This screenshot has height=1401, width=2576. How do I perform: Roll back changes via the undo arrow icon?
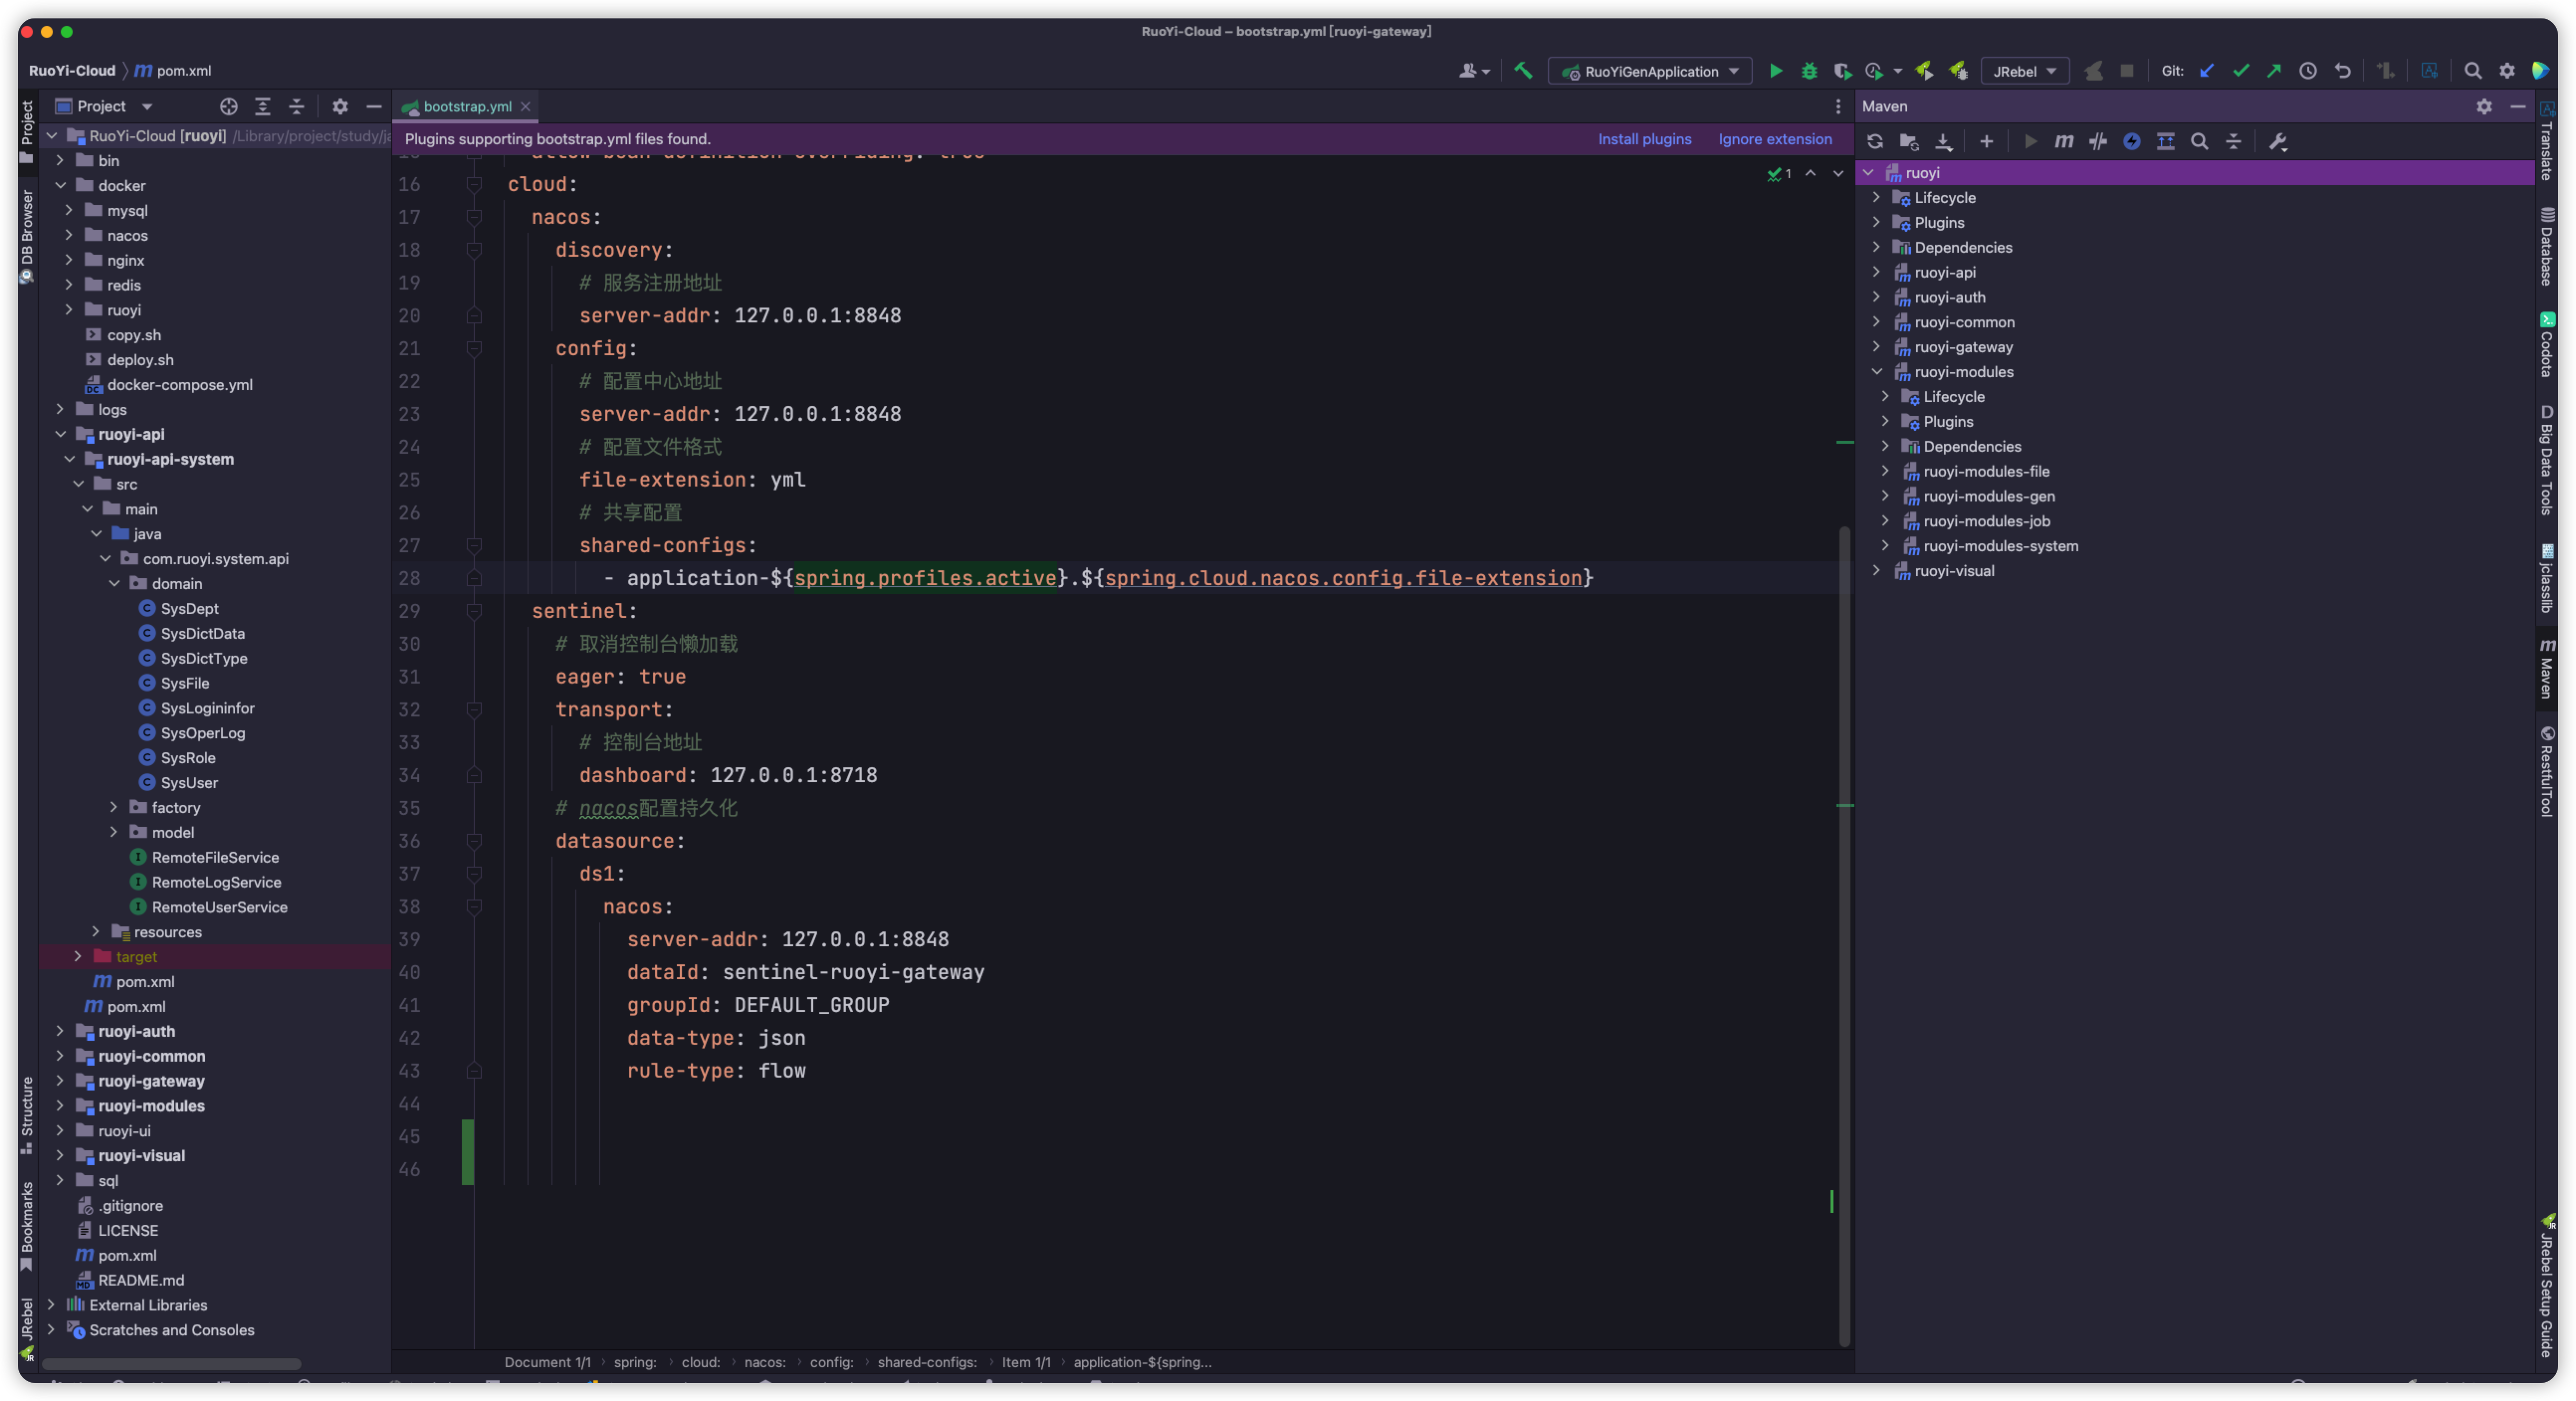[x=2342, y=71]
